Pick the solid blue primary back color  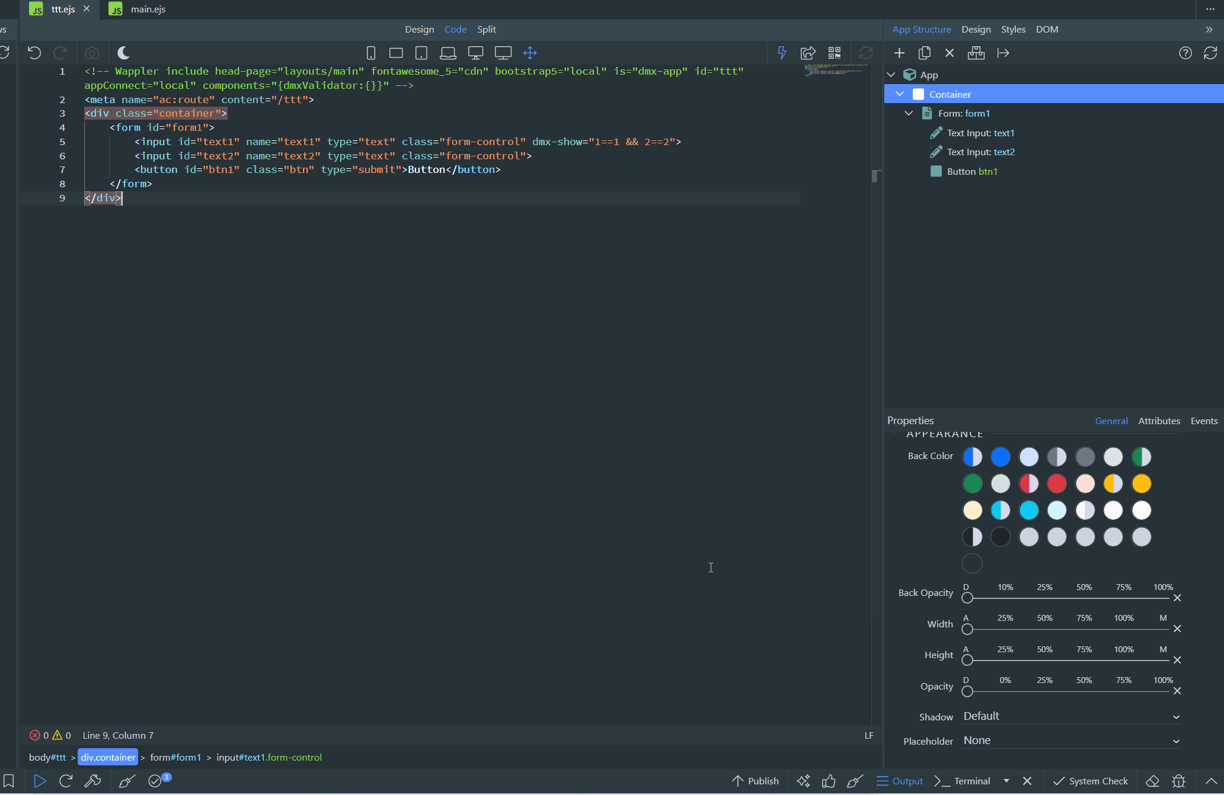(1001, 457)
